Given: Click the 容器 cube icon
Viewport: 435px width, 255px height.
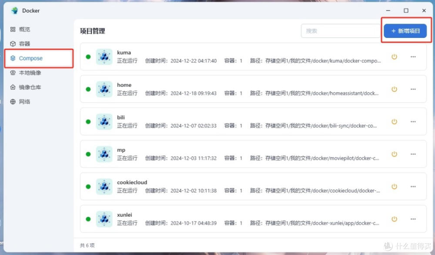Looking at the screenshot, I should 13,44.
